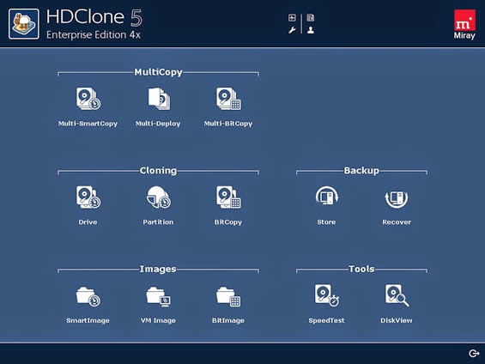Click the Miray logo
The image size is (485, 364).
(x=464, y=24)
